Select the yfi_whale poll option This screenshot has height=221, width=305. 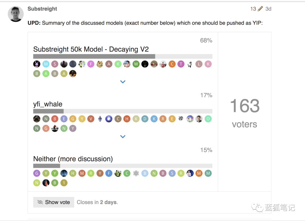[x=48, y=104]
